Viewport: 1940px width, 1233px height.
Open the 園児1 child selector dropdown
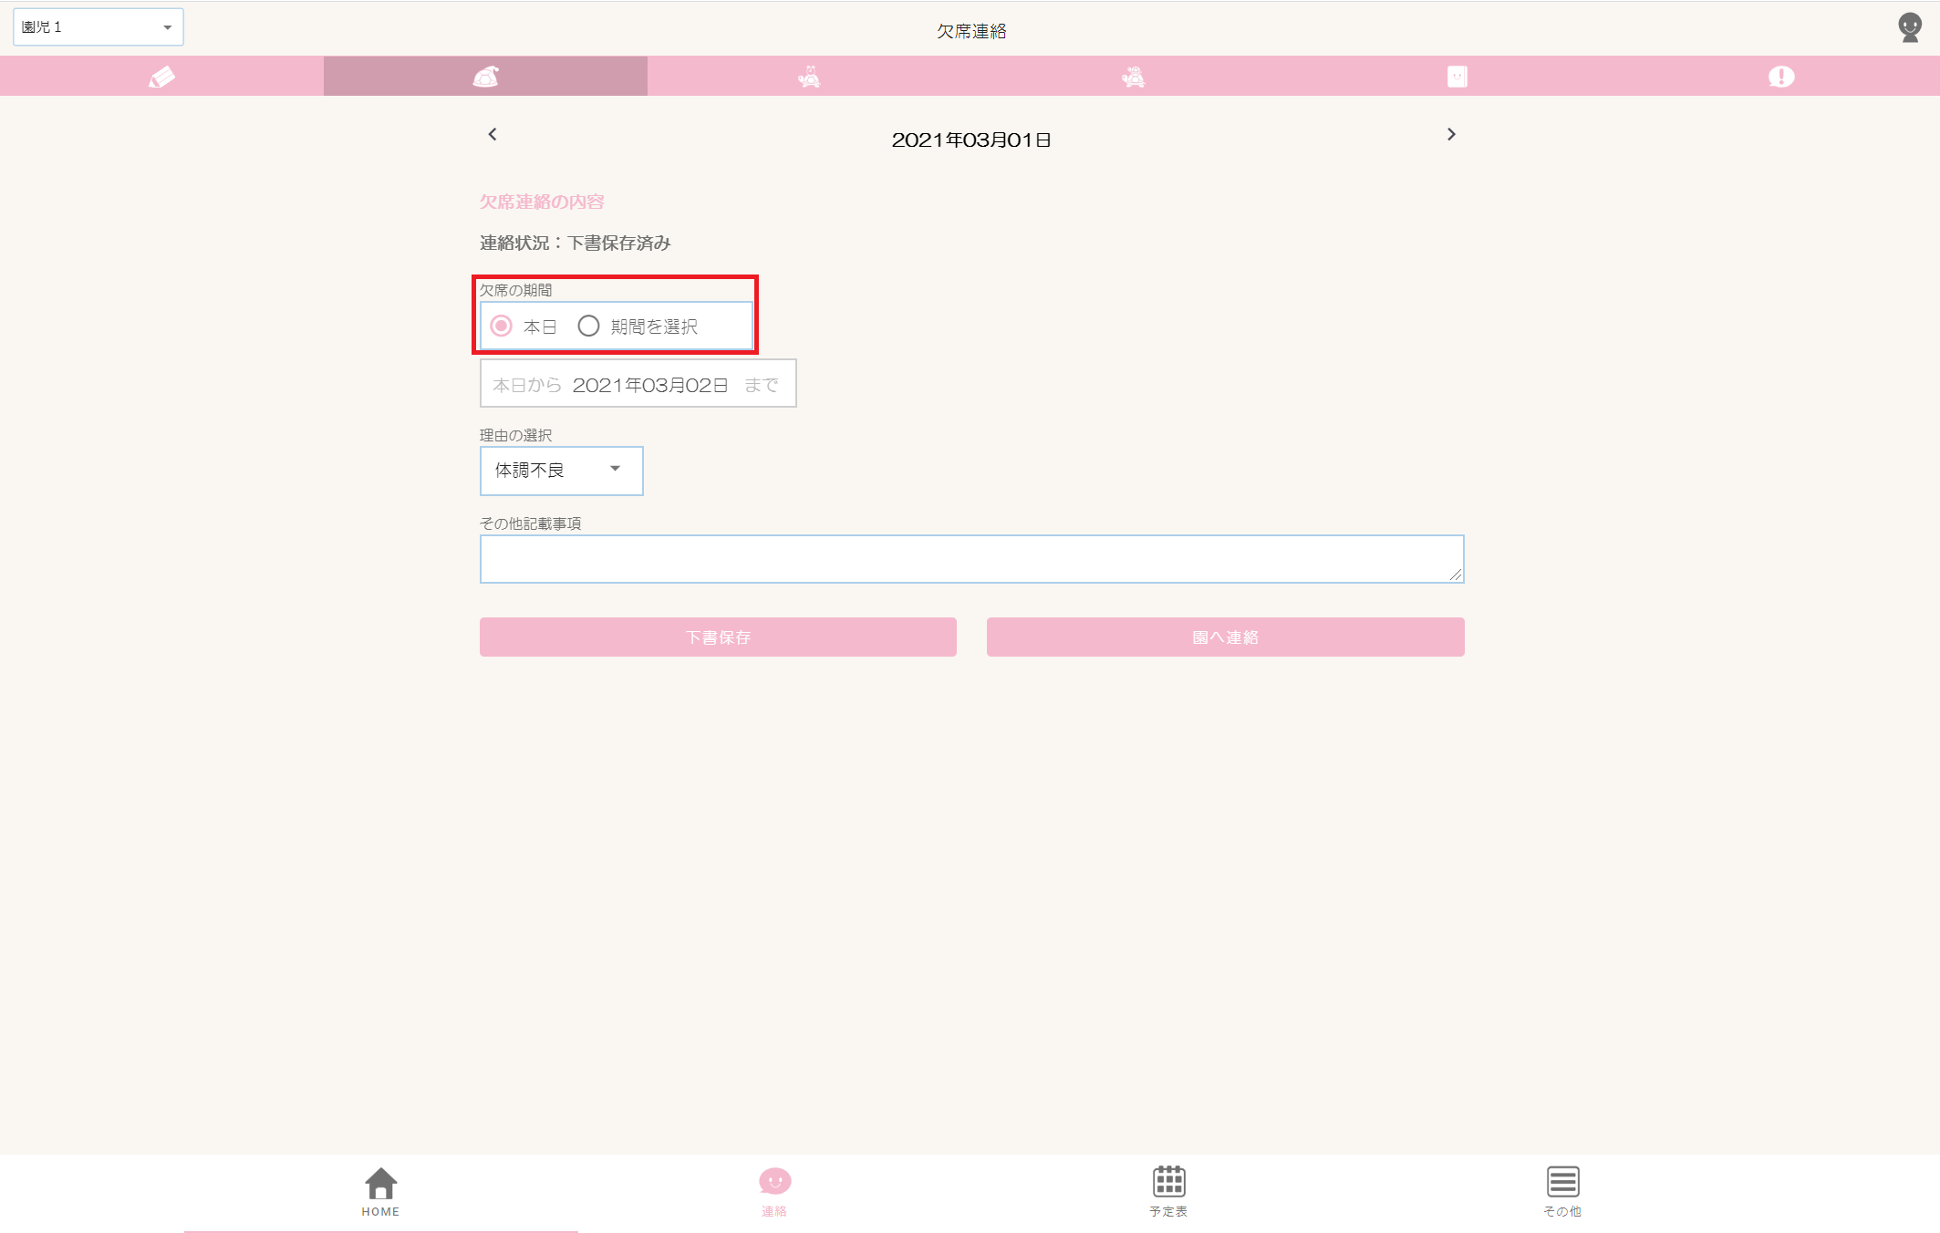[x=99, y=27]
